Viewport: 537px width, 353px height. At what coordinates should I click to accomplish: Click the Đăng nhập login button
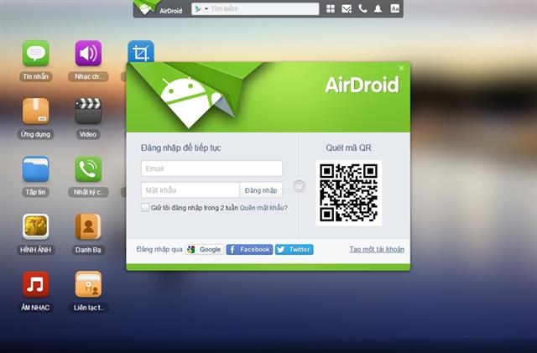pos(261,190)
